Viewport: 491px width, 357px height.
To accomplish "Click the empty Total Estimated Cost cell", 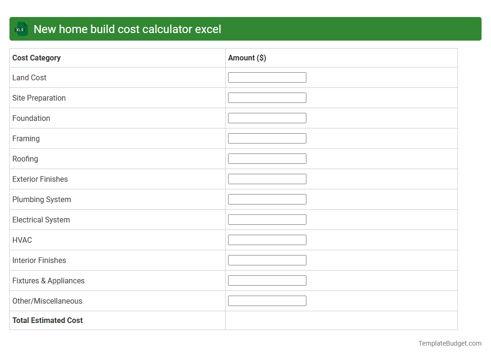I will pos(341,320).
